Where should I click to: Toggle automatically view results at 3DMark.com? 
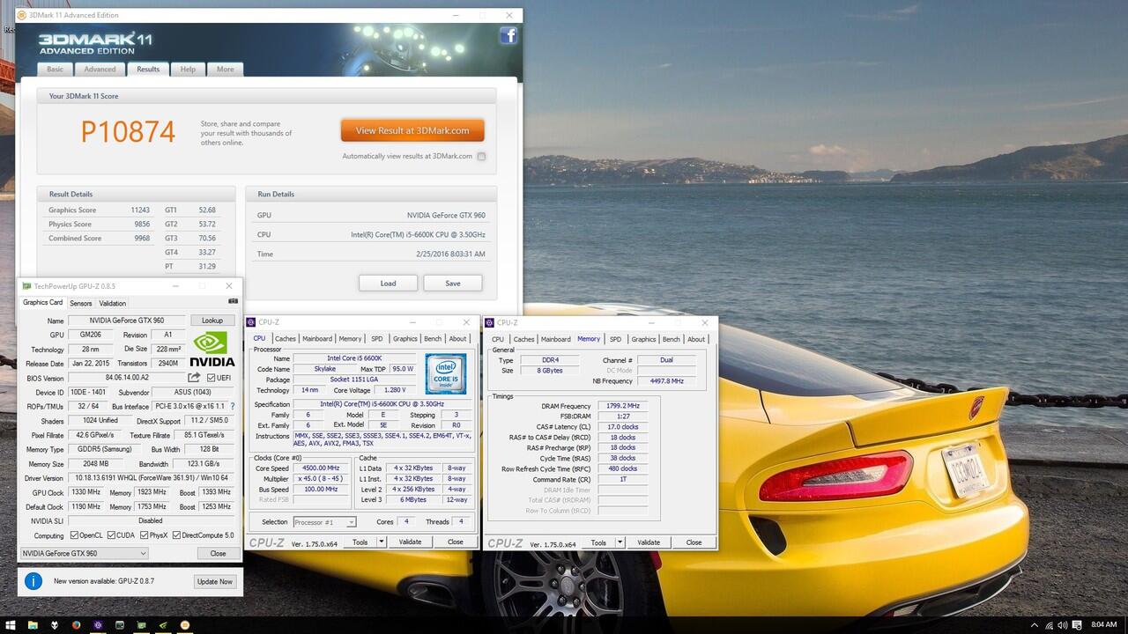(481, 157)
